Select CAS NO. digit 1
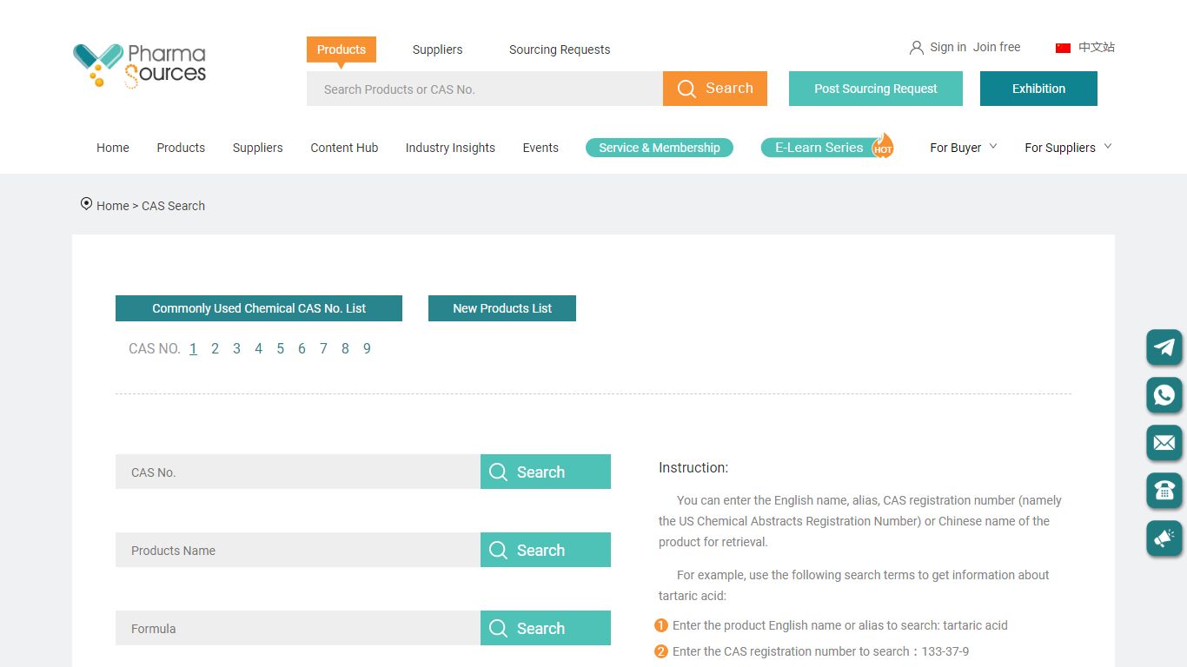 pos(193,348)
